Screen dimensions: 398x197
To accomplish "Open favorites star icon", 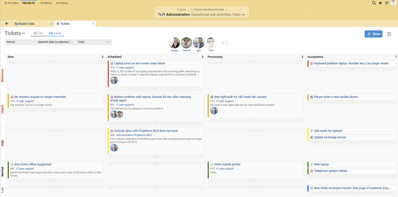I will 380,3.
